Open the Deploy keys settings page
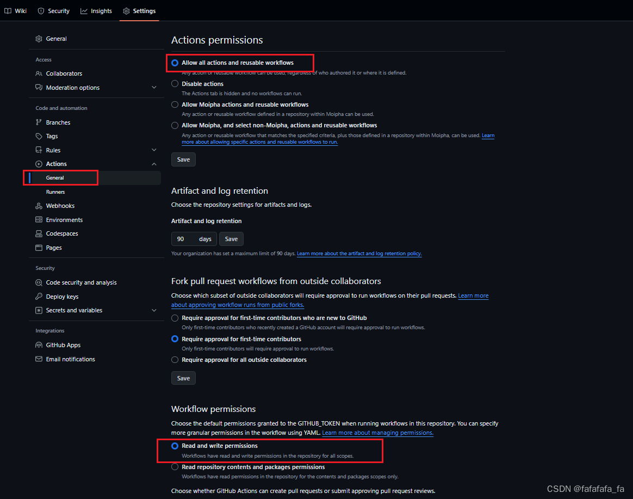The width and height of the screenshot is (633, 499). tap(61, 296)
